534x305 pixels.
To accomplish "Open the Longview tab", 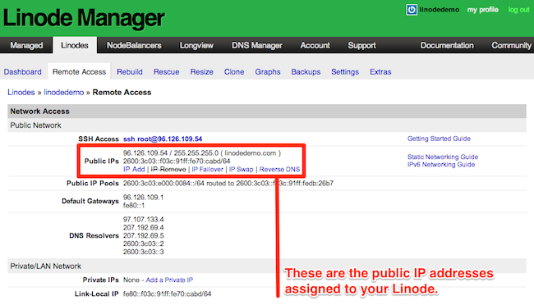I will pos(196,45).
